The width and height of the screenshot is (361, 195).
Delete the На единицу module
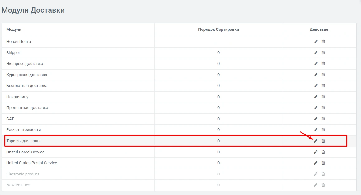pos(323,97)
